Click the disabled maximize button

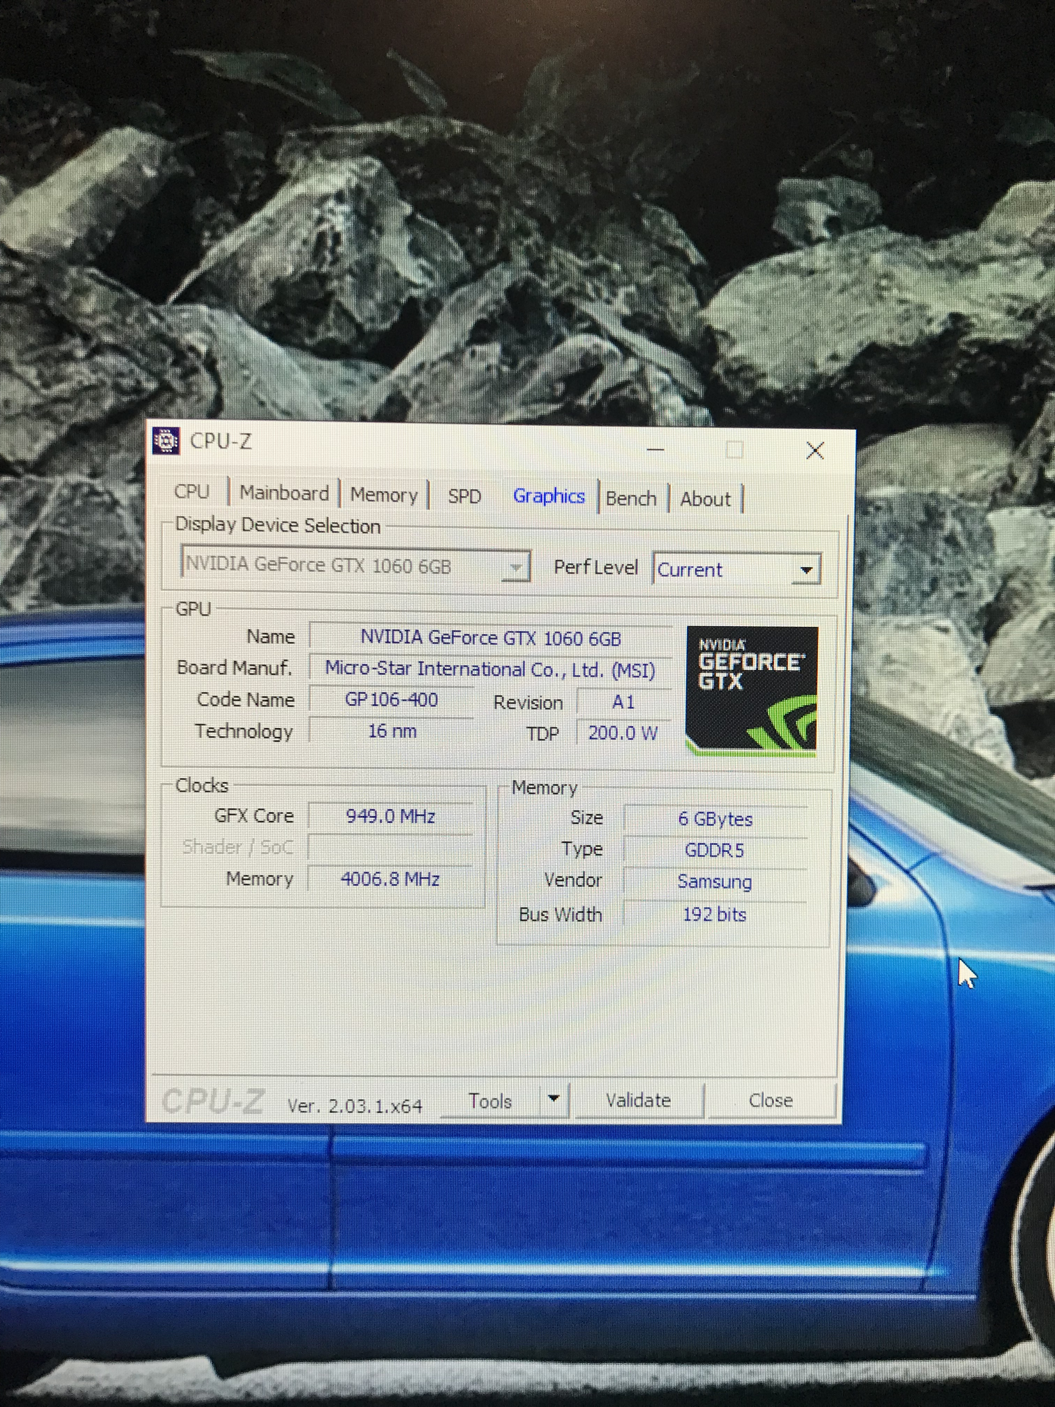pyautogui.click(x=734, y=451)
